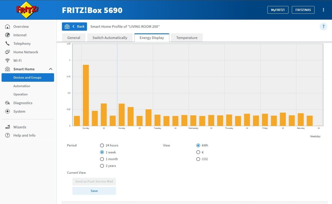The width and height of the screenshot is (332, 204).
Task: Open the Home Network section
Action: (x=26, y=52)
